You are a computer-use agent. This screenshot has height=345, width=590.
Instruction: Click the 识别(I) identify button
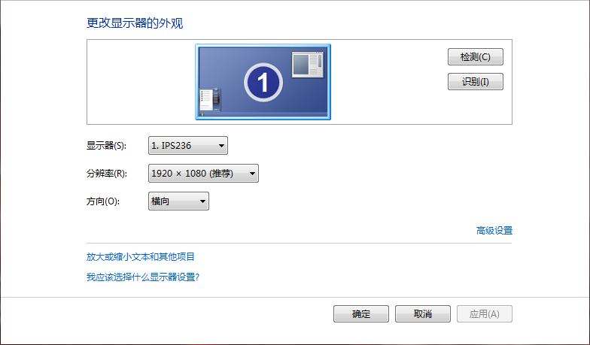click(x=476, y=81)
